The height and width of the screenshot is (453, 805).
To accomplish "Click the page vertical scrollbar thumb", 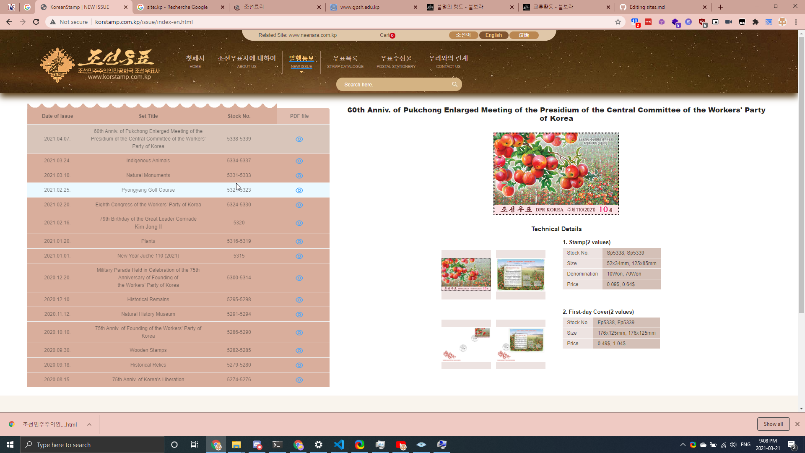I will (x=801, y=174).
